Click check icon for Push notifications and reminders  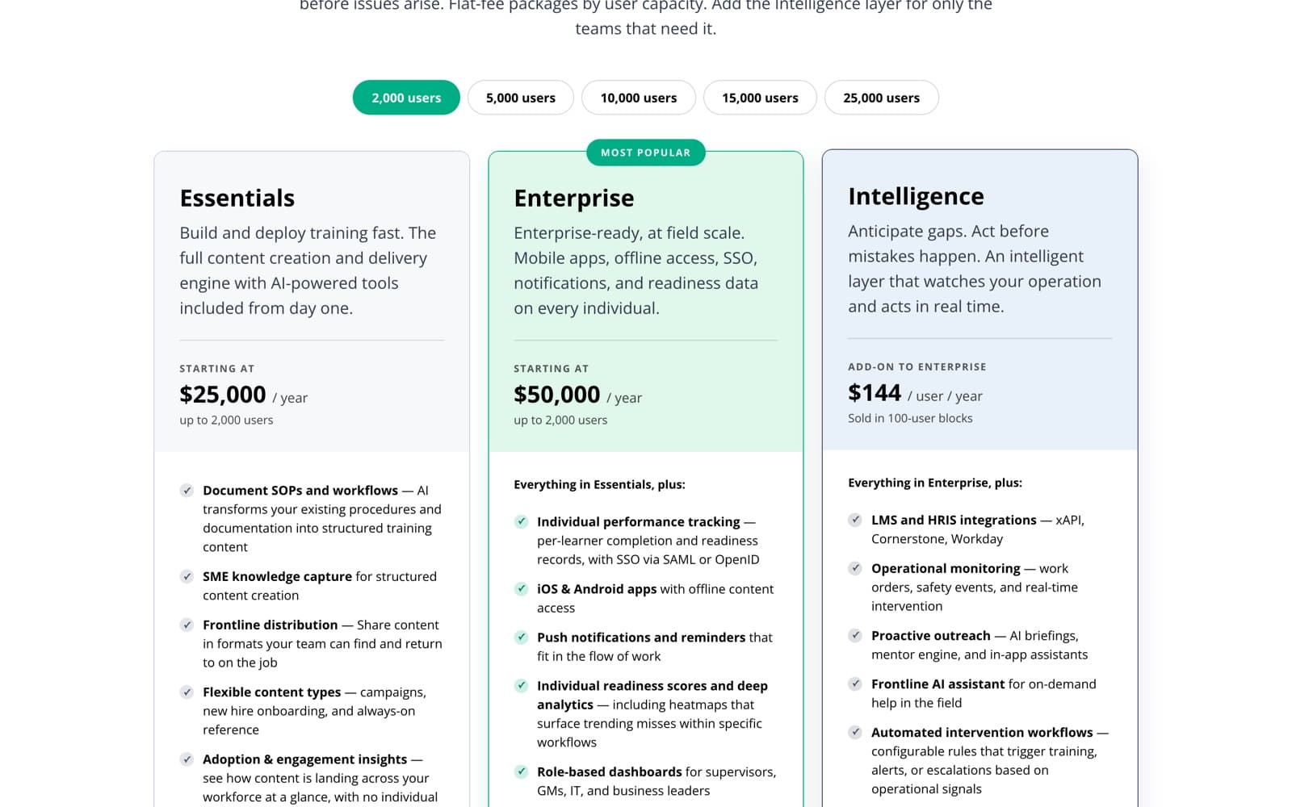click(x=521, y=638)
